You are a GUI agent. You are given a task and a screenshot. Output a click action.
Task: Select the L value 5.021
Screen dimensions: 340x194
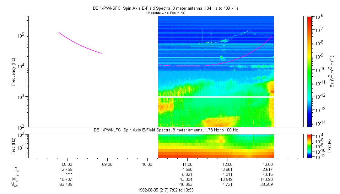pos(187,174)
